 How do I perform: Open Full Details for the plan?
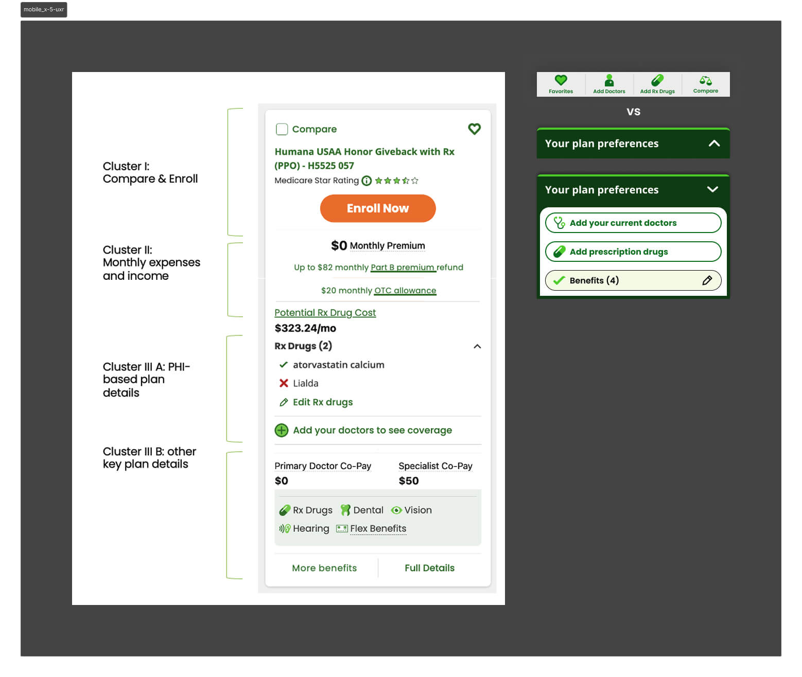[430, 568]
